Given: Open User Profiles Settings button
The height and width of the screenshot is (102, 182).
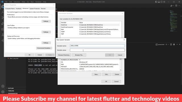Looking at the screenshot, I should [x=46, y=32].
